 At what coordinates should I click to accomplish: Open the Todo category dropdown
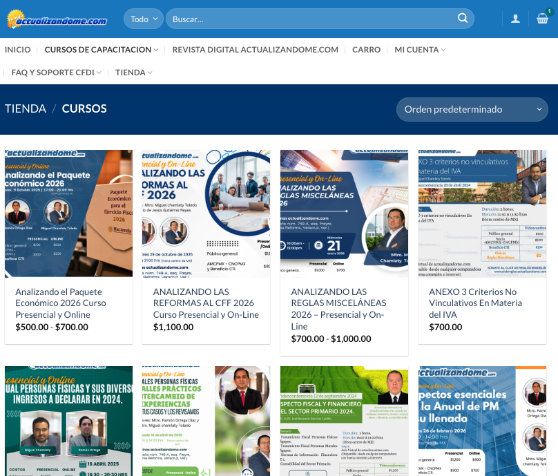pyautogui.click(x=144, y=19)
